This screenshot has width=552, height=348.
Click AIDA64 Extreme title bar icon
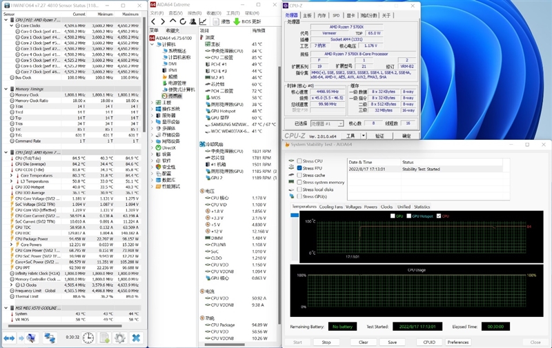152,5
